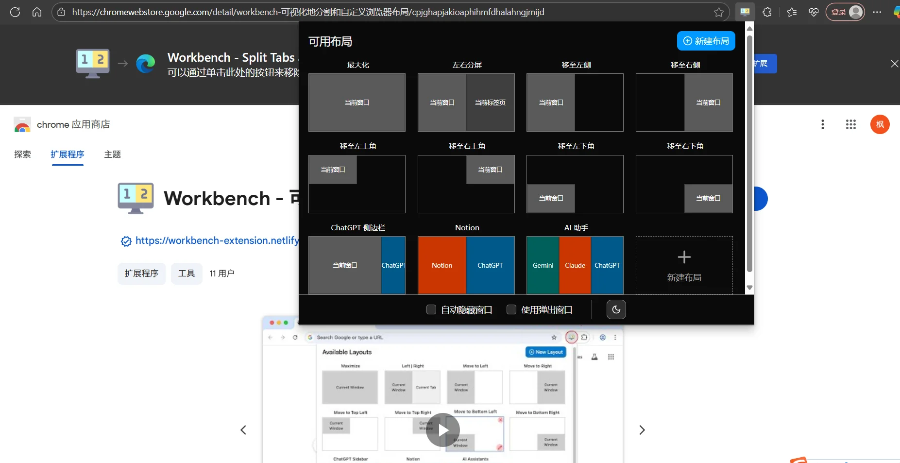Play the extension preview video

coord(443,430)
